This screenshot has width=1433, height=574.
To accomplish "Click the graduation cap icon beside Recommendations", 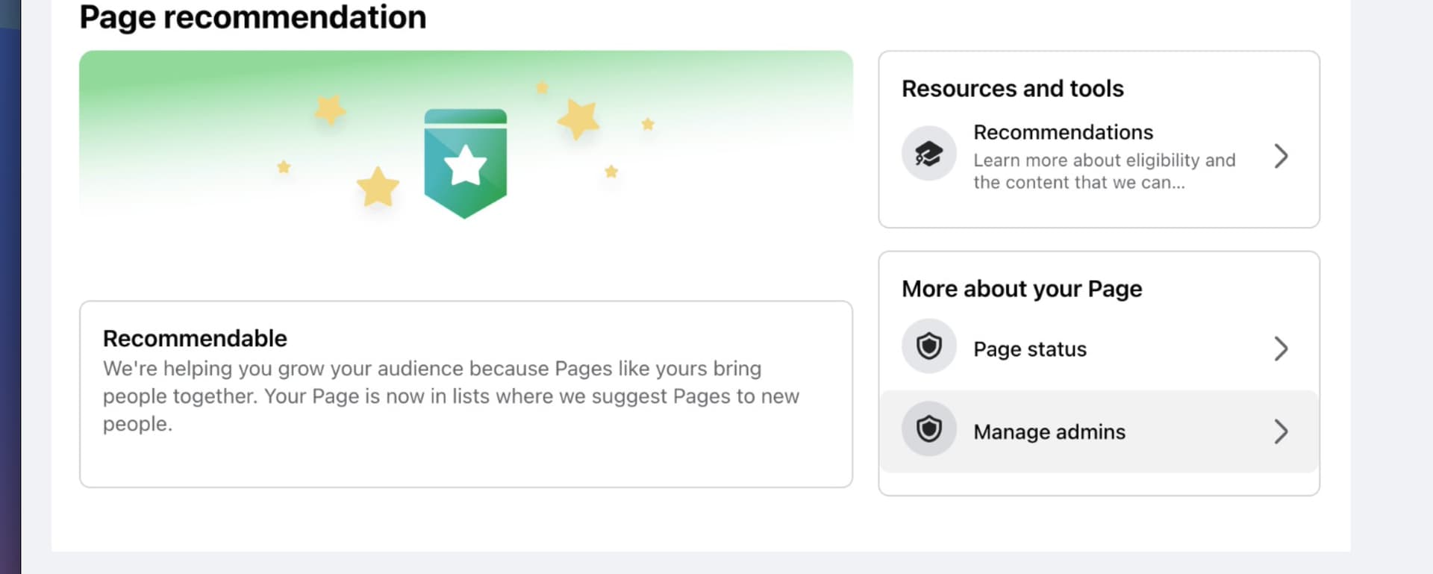I will pyautogui.click(x=928, y=154).
